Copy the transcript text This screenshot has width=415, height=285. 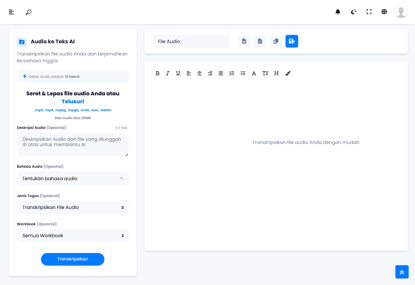coord(276,41)
